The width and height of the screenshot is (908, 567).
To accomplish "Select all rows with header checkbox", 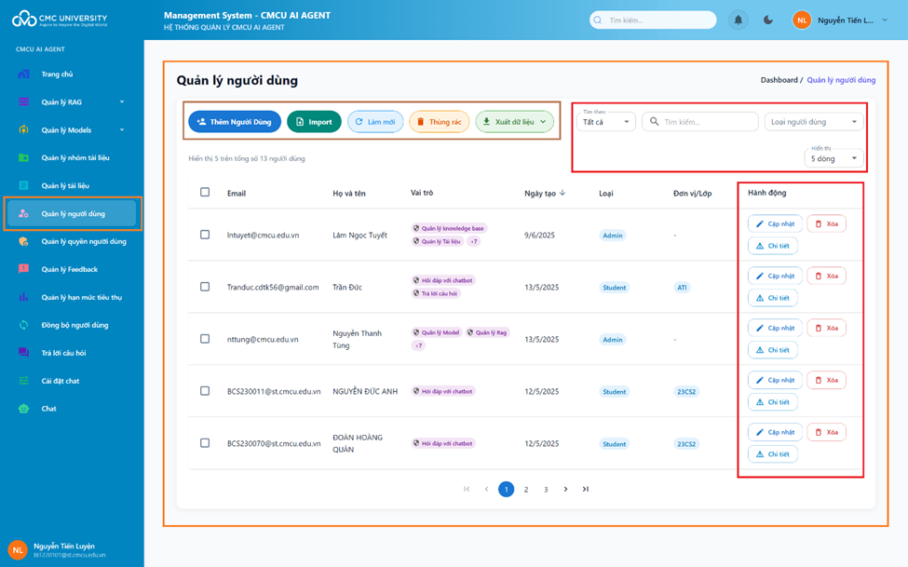I will pos(205,193).
